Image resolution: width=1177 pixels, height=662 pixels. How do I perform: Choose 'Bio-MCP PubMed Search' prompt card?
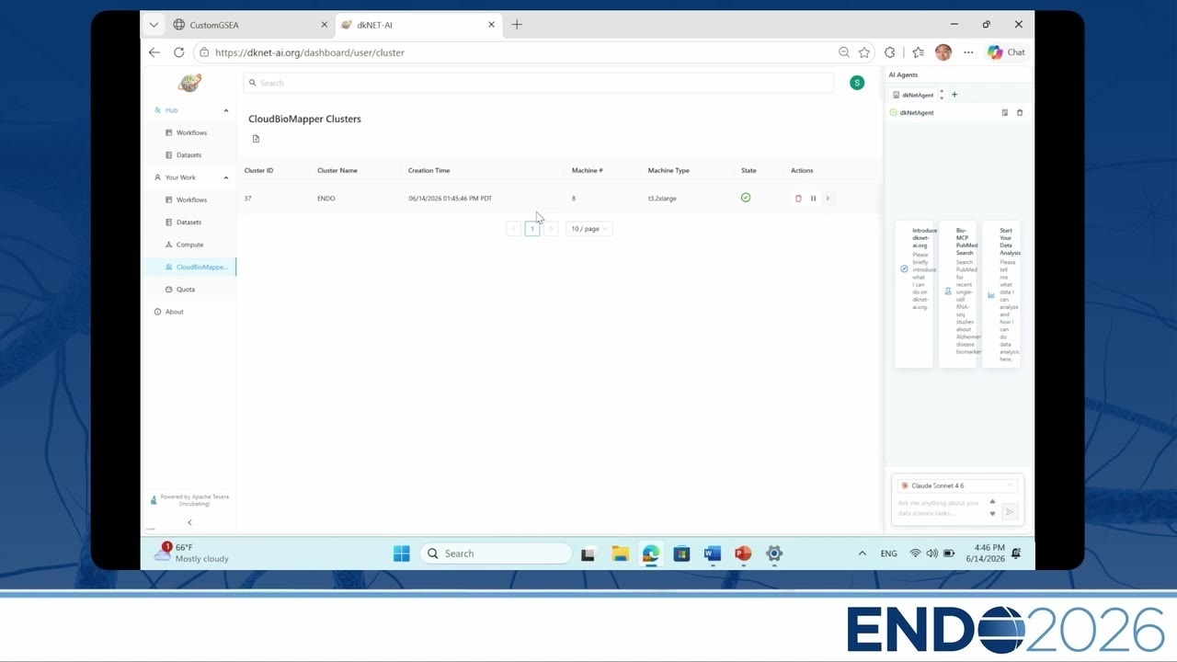pos(958,294)
